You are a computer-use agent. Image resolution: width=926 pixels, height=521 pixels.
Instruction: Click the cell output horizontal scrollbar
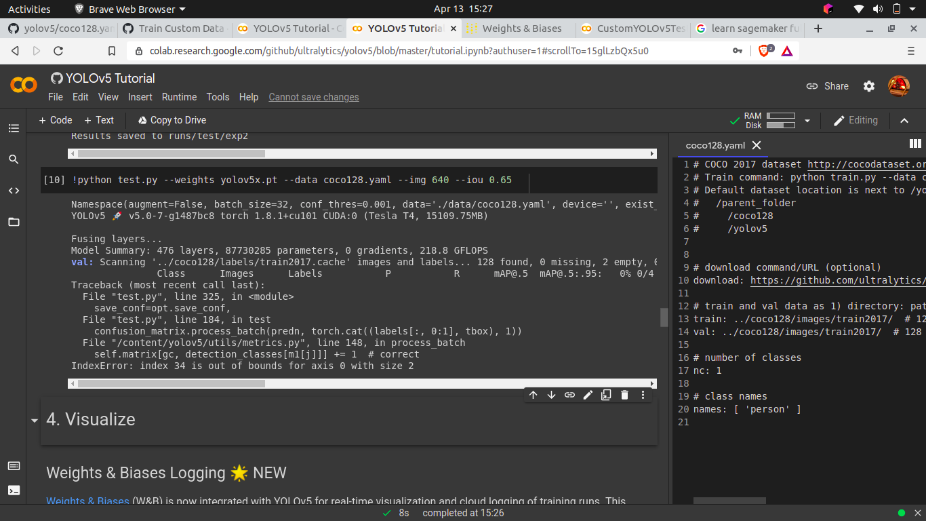362,383
